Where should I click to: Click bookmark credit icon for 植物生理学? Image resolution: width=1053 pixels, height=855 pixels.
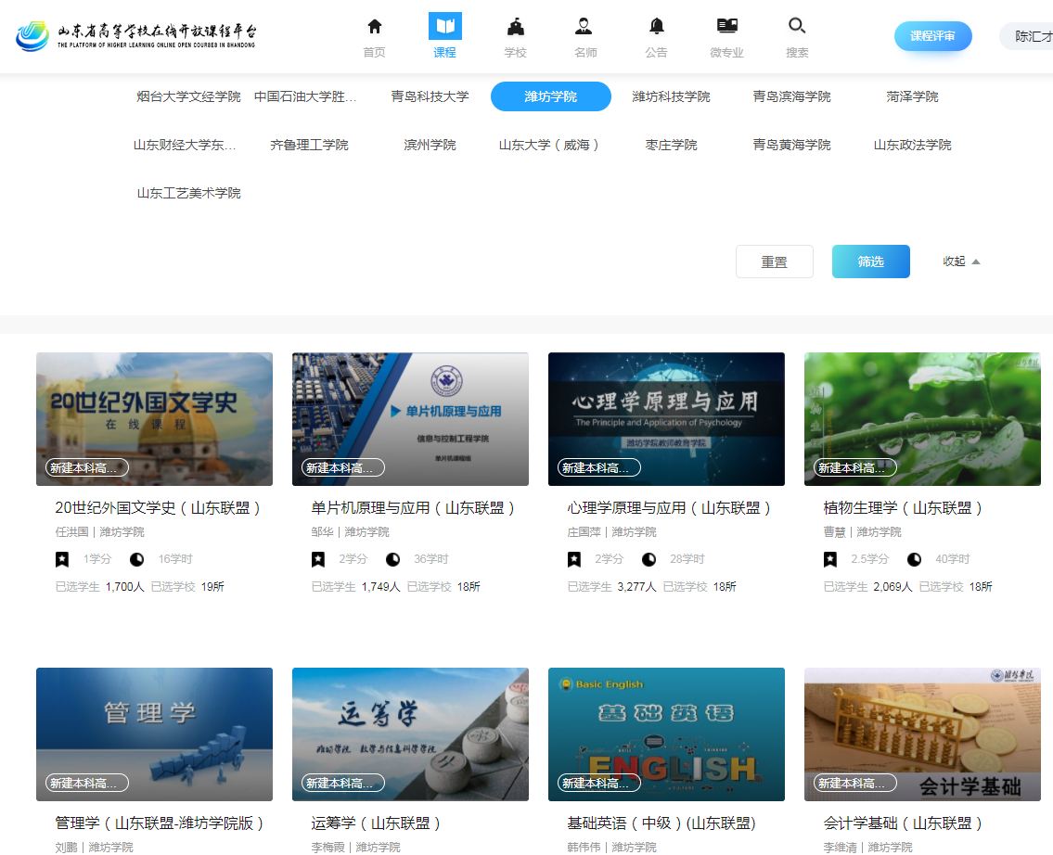[x=830, y=559]
